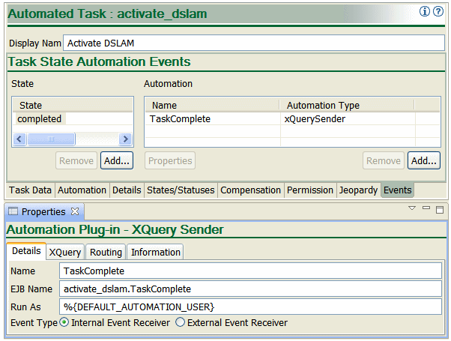Switch to the Automation tab

pyautogui.click(x=82, y=190)
